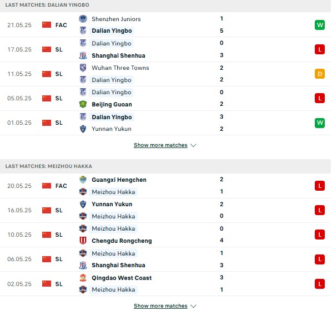Click the Chengdu Rongcheng red crest
Viewport: 332px width, 316px height.
coord(83,241)
